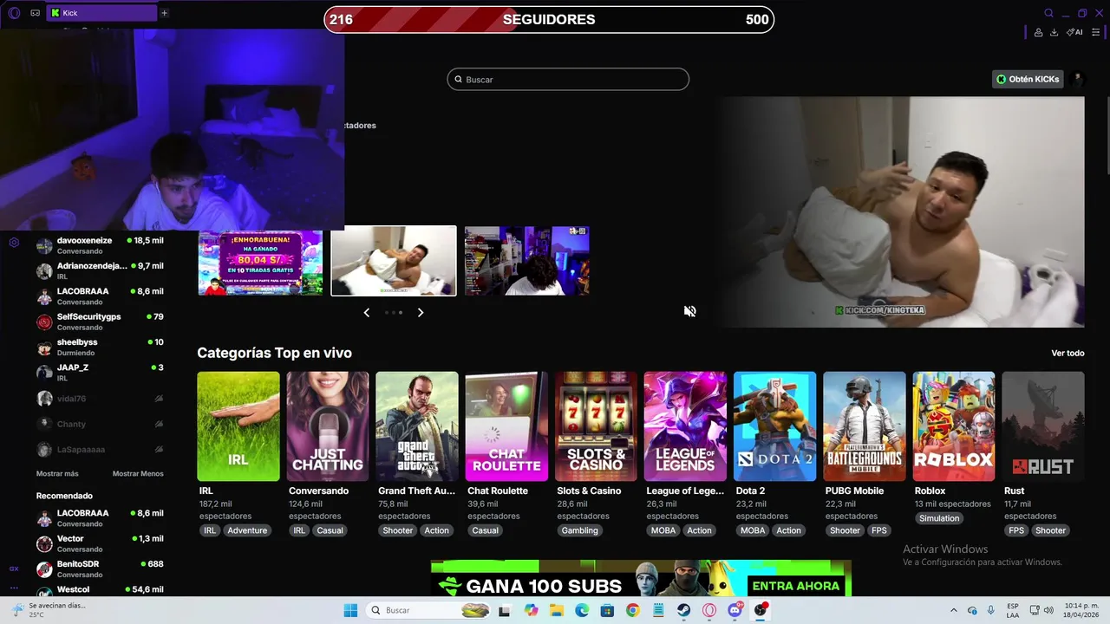Open davooxeneize channel avatar
1110x624 pixels.
click(44, 246)
